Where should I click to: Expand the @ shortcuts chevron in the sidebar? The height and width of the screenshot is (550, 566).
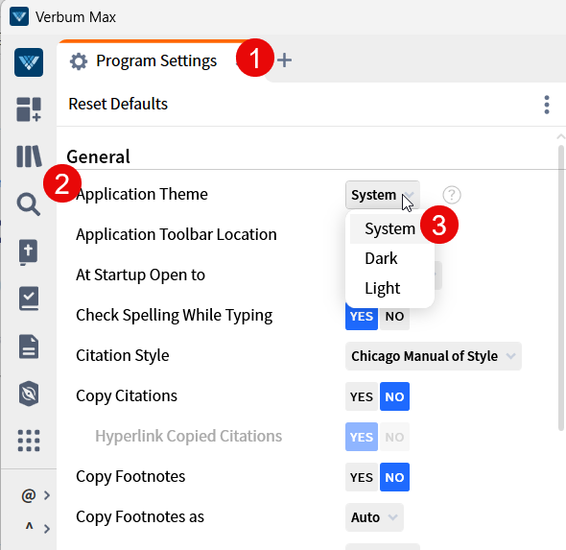pos(47,495)
